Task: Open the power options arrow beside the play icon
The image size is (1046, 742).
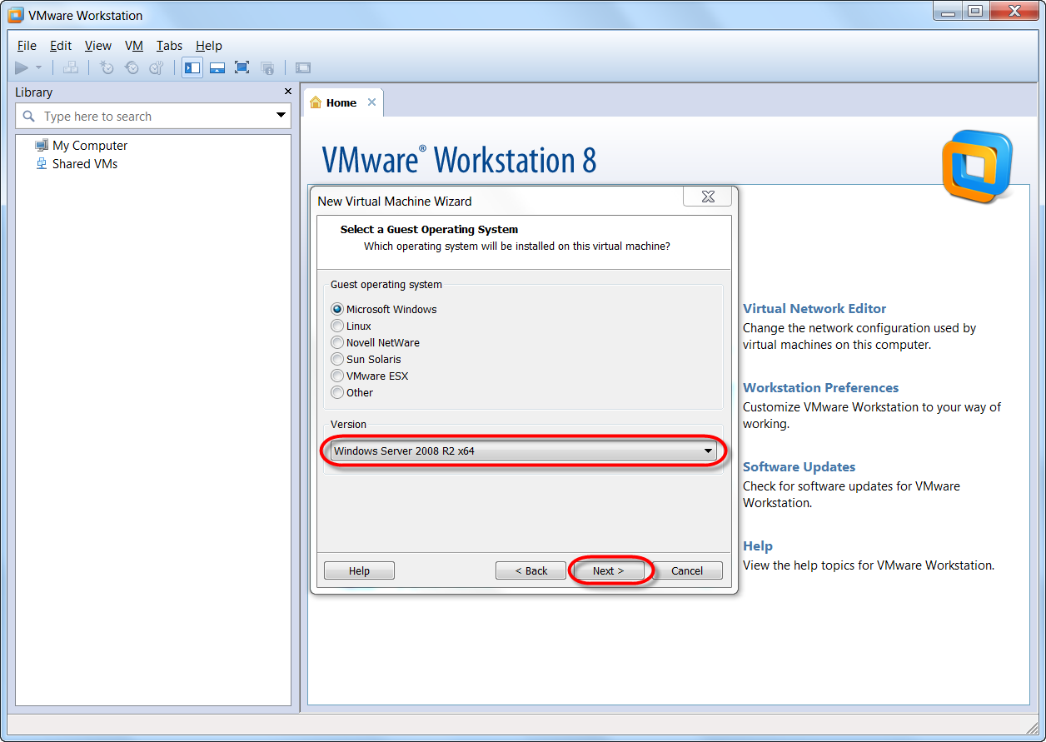Action: tap(38, 68)
